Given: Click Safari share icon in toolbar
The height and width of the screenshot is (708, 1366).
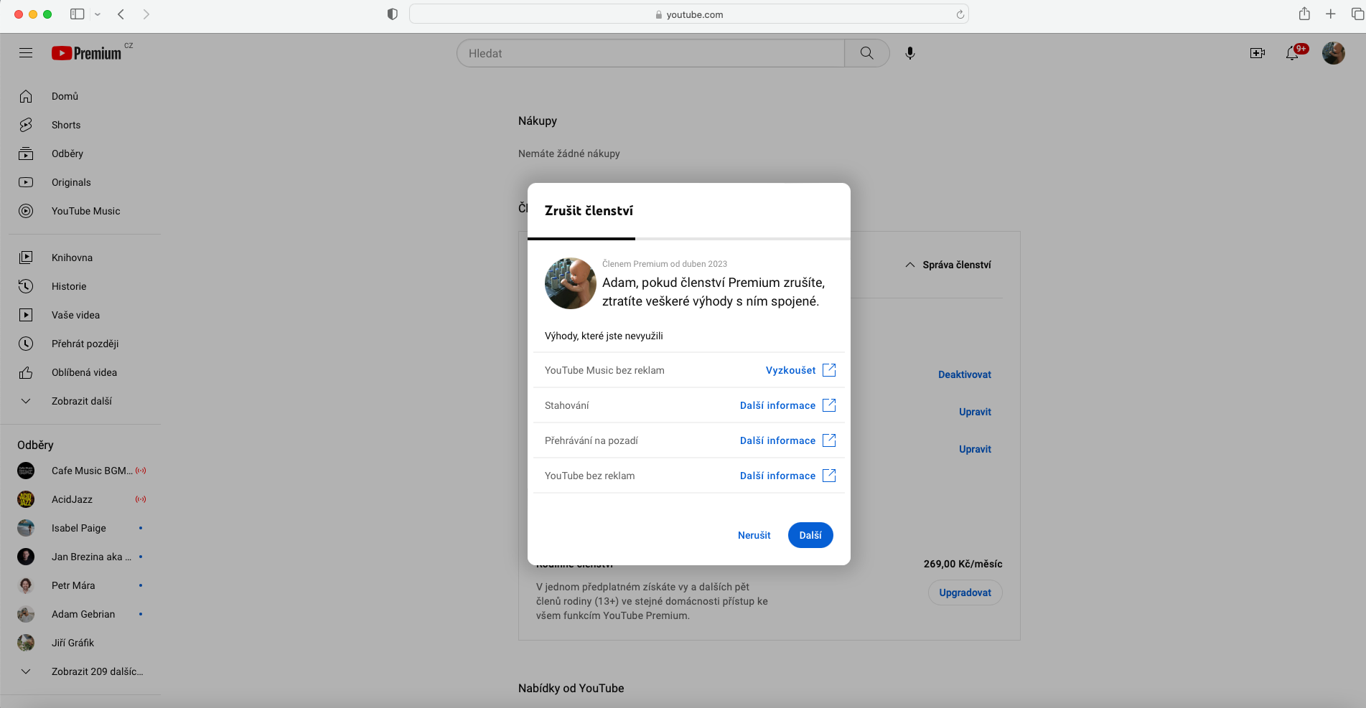Looking at the screenshot, I should pyautogui.click(x=1304, y=14).
